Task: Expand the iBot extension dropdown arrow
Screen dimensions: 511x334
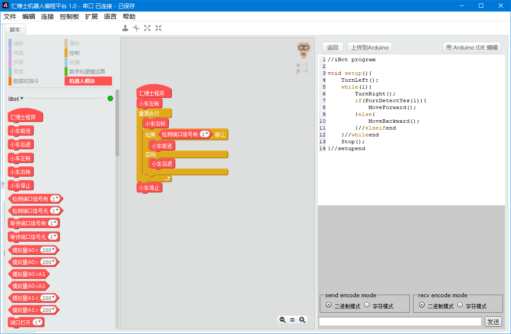Action: pyautogui.click(x=22, y=99)
